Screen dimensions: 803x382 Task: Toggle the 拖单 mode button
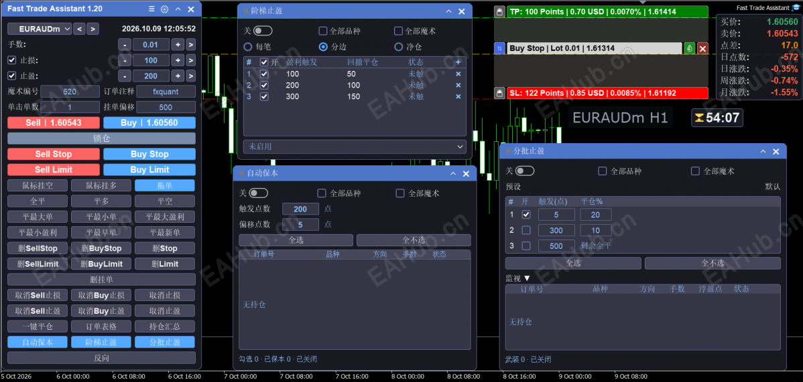tap(164, 185)
